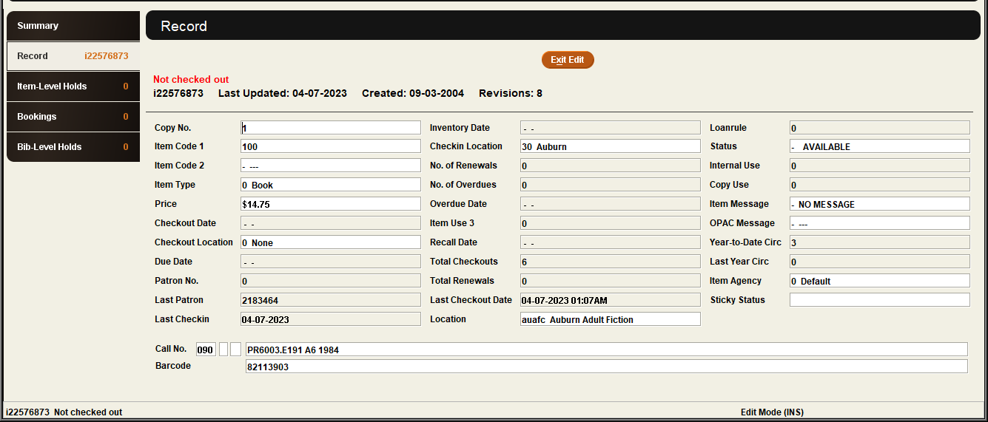Click the Last Year Circ value field

(x=879, y=262)
